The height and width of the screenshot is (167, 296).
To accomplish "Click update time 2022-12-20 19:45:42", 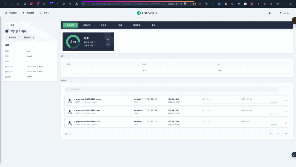I will [35, 71].
